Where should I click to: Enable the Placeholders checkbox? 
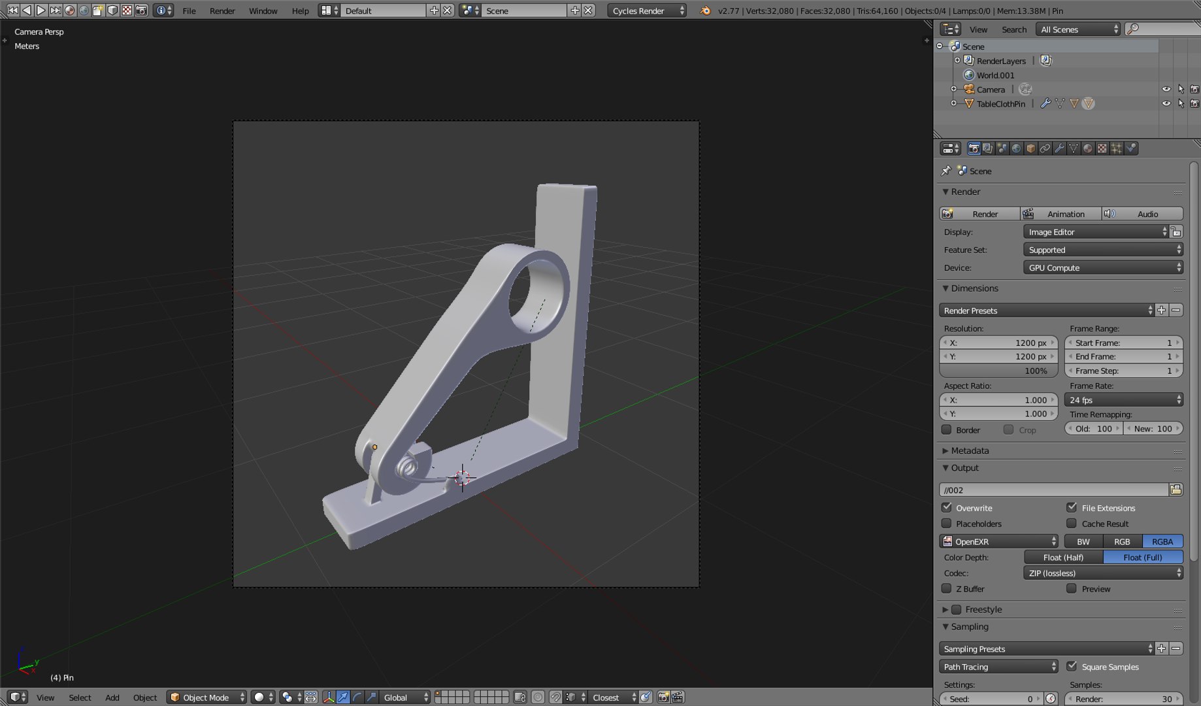tap(946, 523)
